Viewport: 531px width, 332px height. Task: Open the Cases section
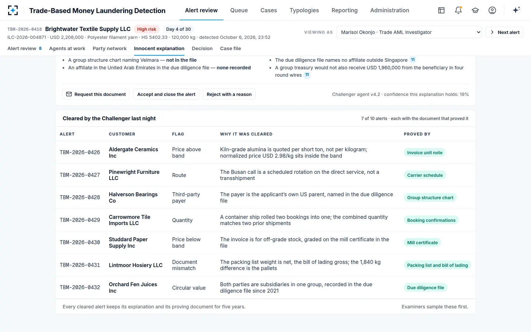(268, 10)
